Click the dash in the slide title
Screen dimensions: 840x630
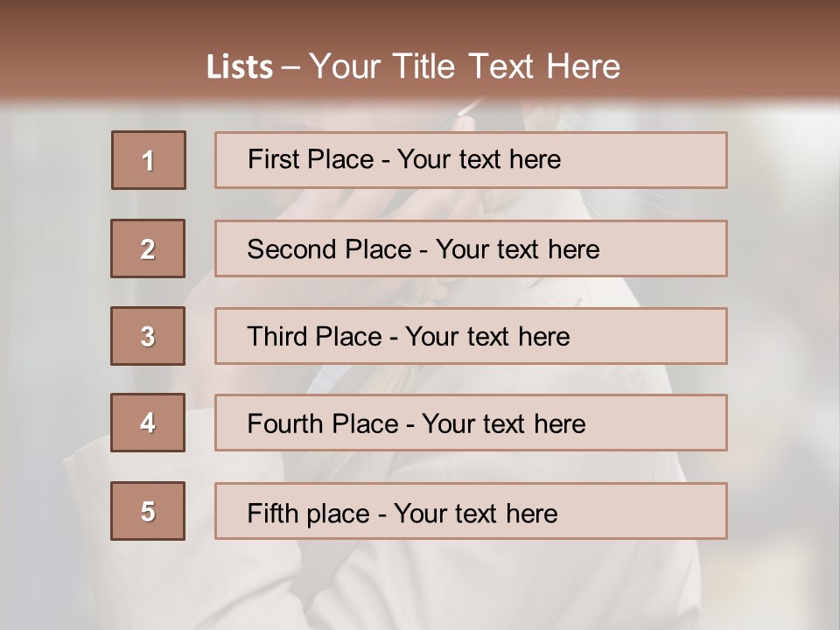pyautogui.click(x=290, y=68)
